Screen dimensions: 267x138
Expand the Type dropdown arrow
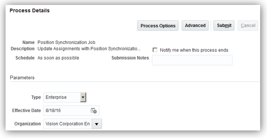[83, 97]
